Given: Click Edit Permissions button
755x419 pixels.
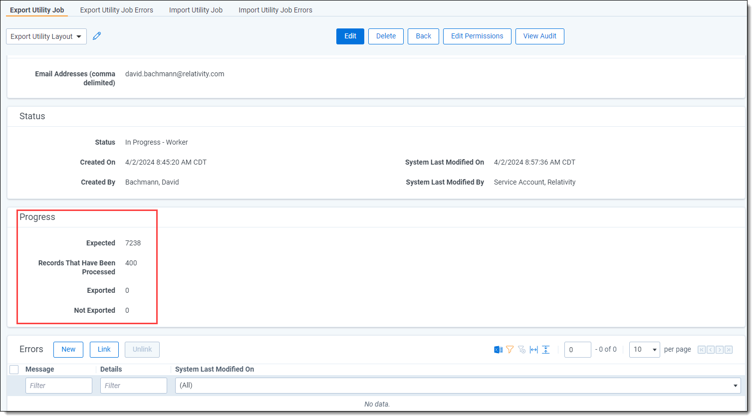Looking at the screenshot, I should pos(477,36).
